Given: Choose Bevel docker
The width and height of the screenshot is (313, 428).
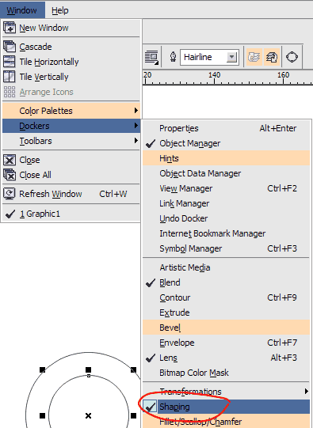Looking at the screenshot, I should pyautogui.click(x=226, y=328).
